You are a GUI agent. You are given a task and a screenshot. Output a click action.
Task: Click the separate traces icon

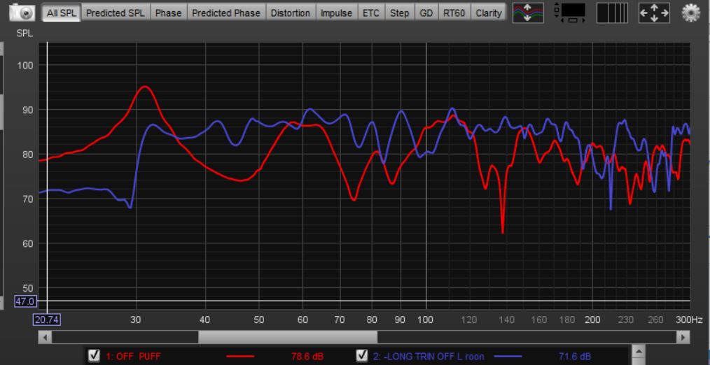[528, 13]
